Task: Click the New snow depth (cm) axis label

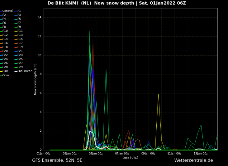Action: pyautogui.click(x=36, y=79)
